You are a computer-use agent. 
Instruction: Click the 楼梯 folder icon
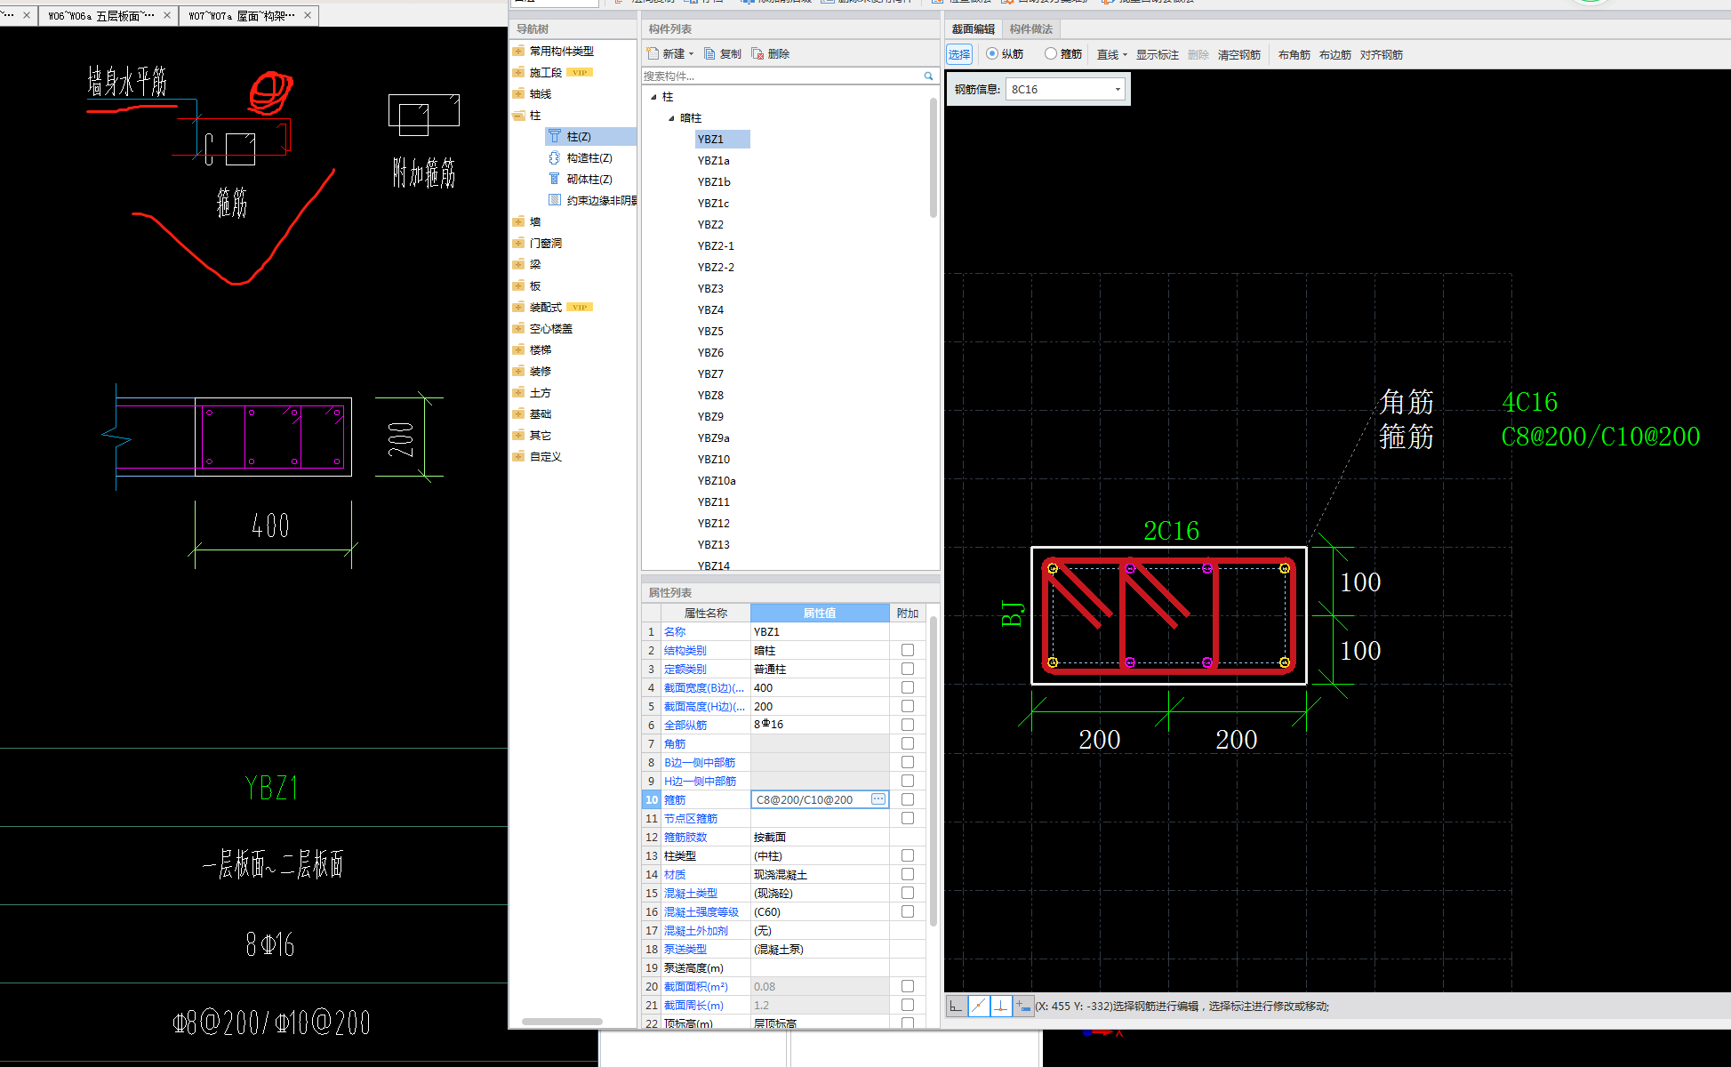tap(518, 349)
